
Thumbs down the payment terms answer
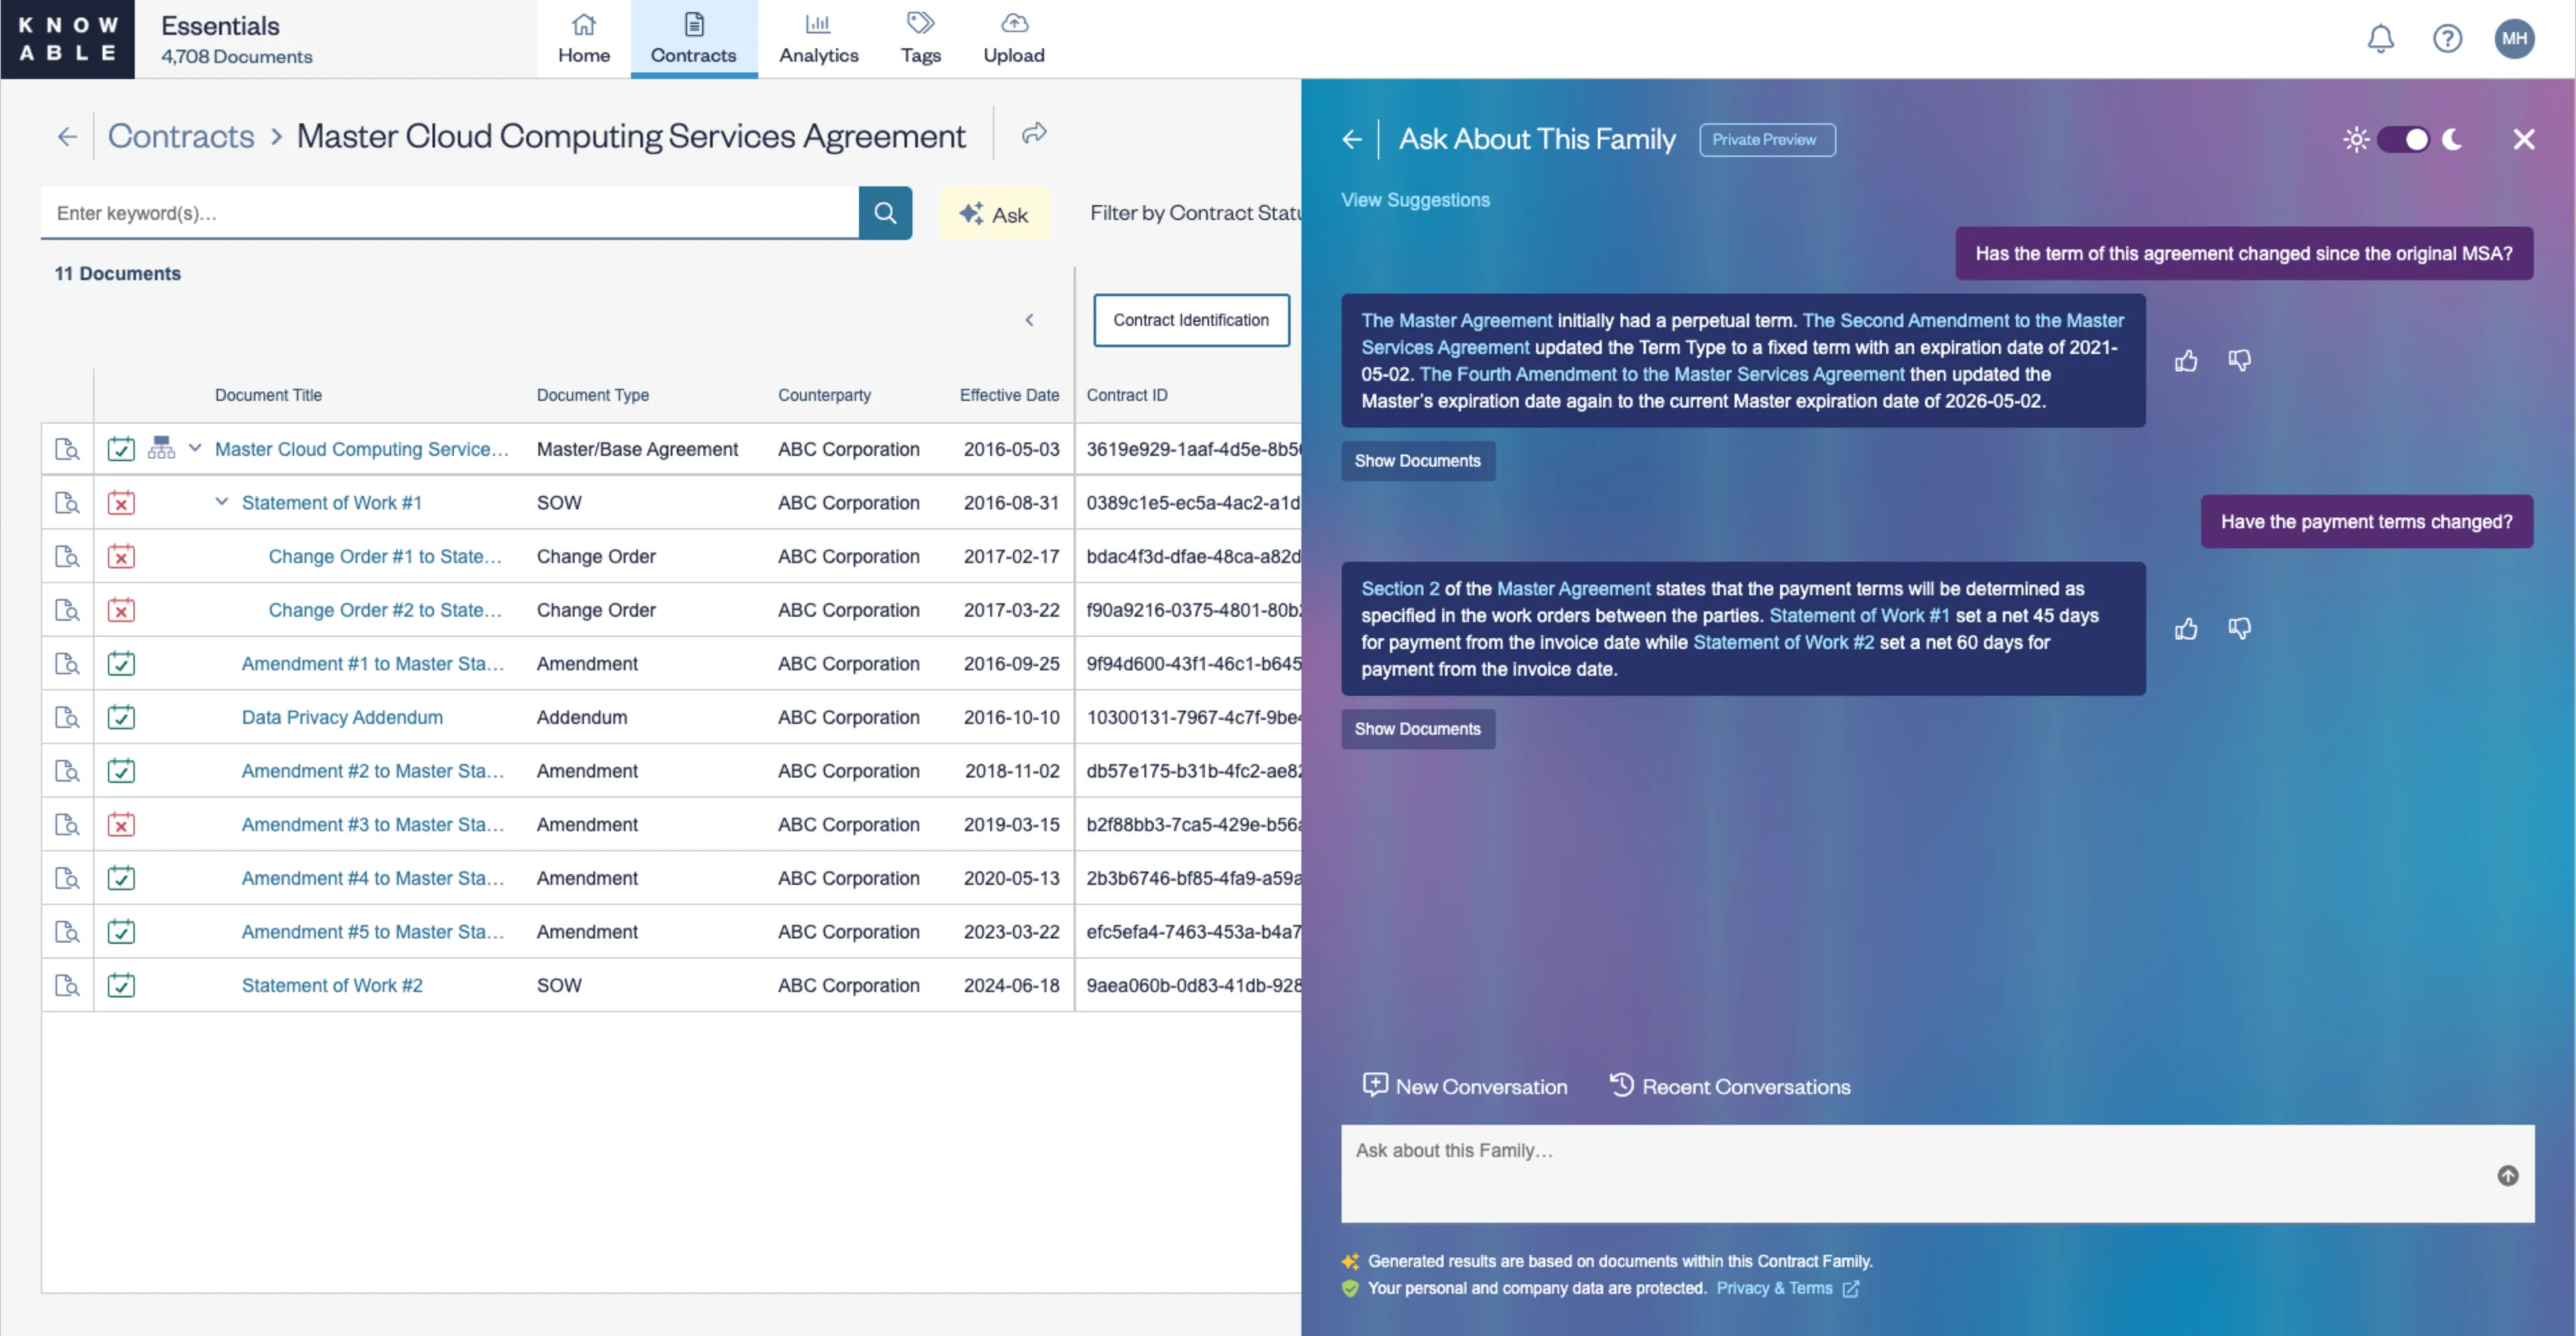(2239, 628)
